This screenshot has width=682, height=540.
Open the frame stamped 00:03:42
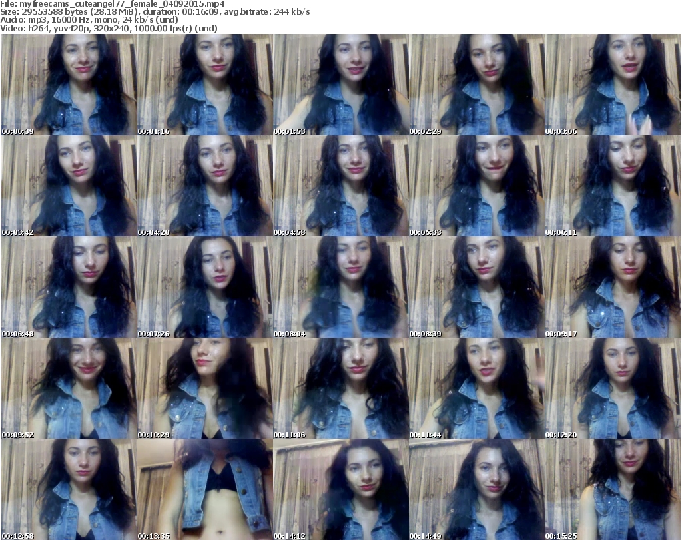(69, 186)
